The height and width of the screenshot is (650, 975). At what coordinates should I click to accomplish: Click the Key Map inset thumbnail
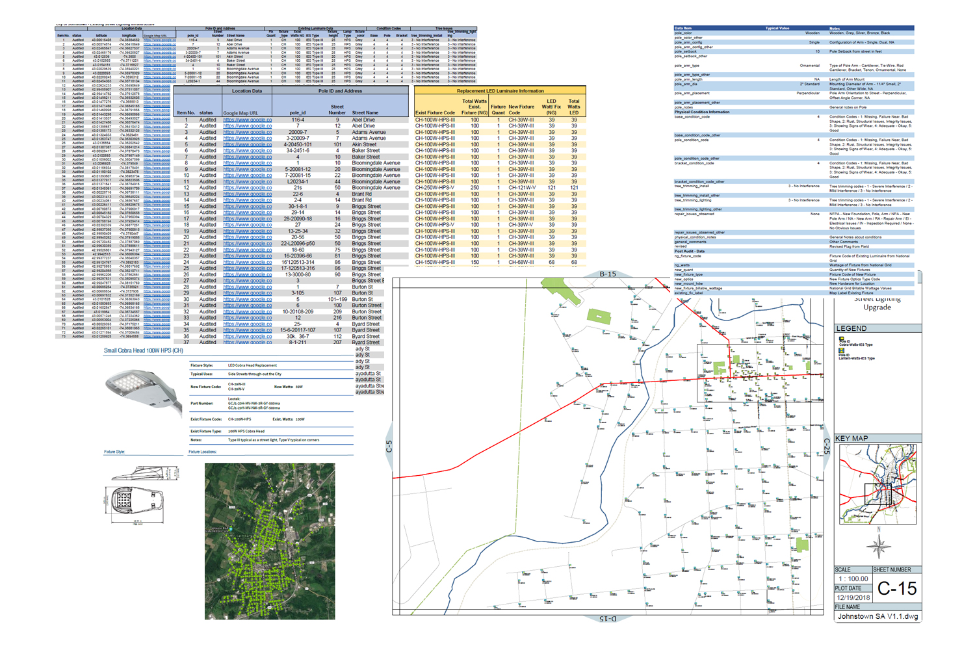tap(877, 484)
